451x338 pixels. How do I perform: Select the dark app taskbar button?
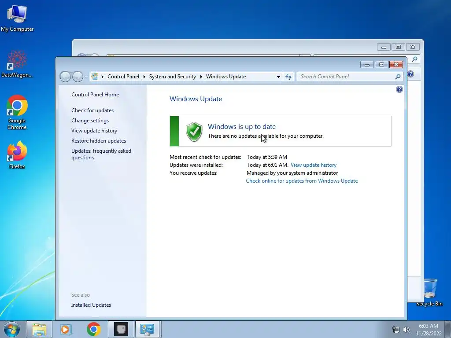(x=121, y=329)
